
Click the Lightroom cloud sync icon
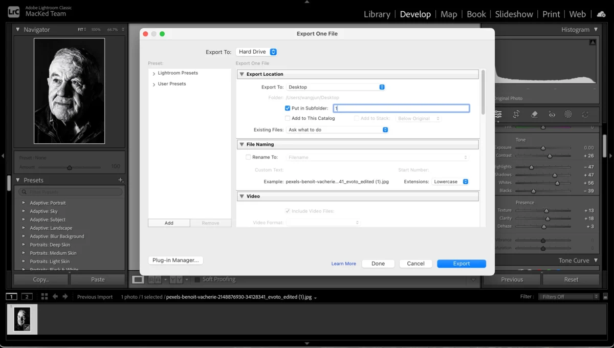(601, 14)
